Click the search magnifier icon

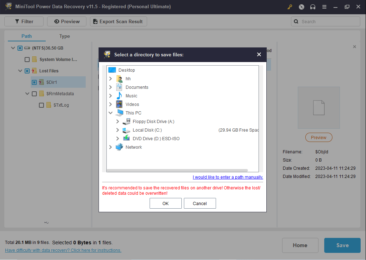click(x=296, y=21)
